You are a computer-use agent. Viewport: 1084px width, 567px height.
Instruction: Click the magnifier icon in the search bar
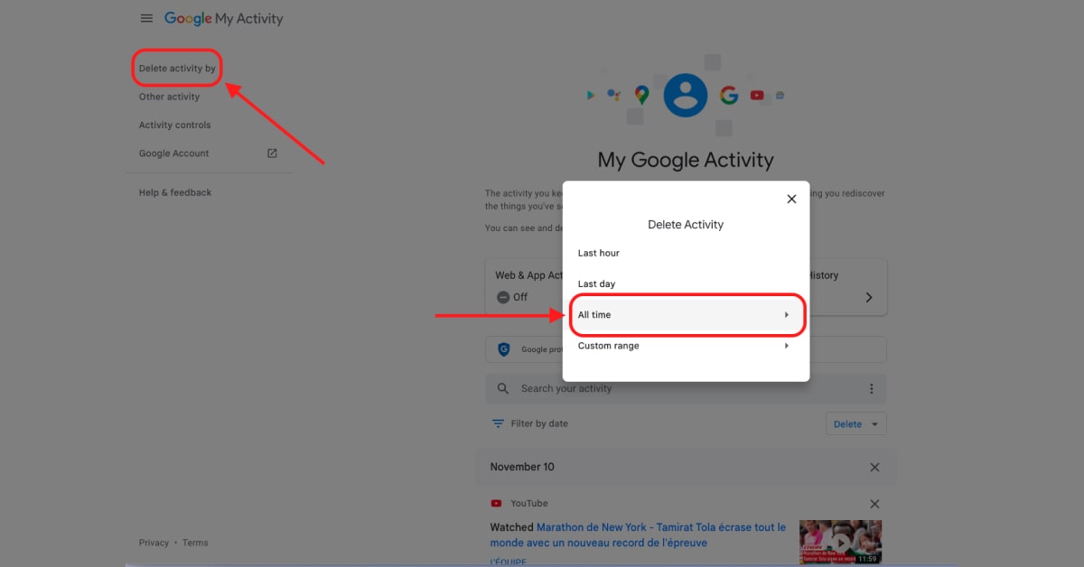[503, 388]
